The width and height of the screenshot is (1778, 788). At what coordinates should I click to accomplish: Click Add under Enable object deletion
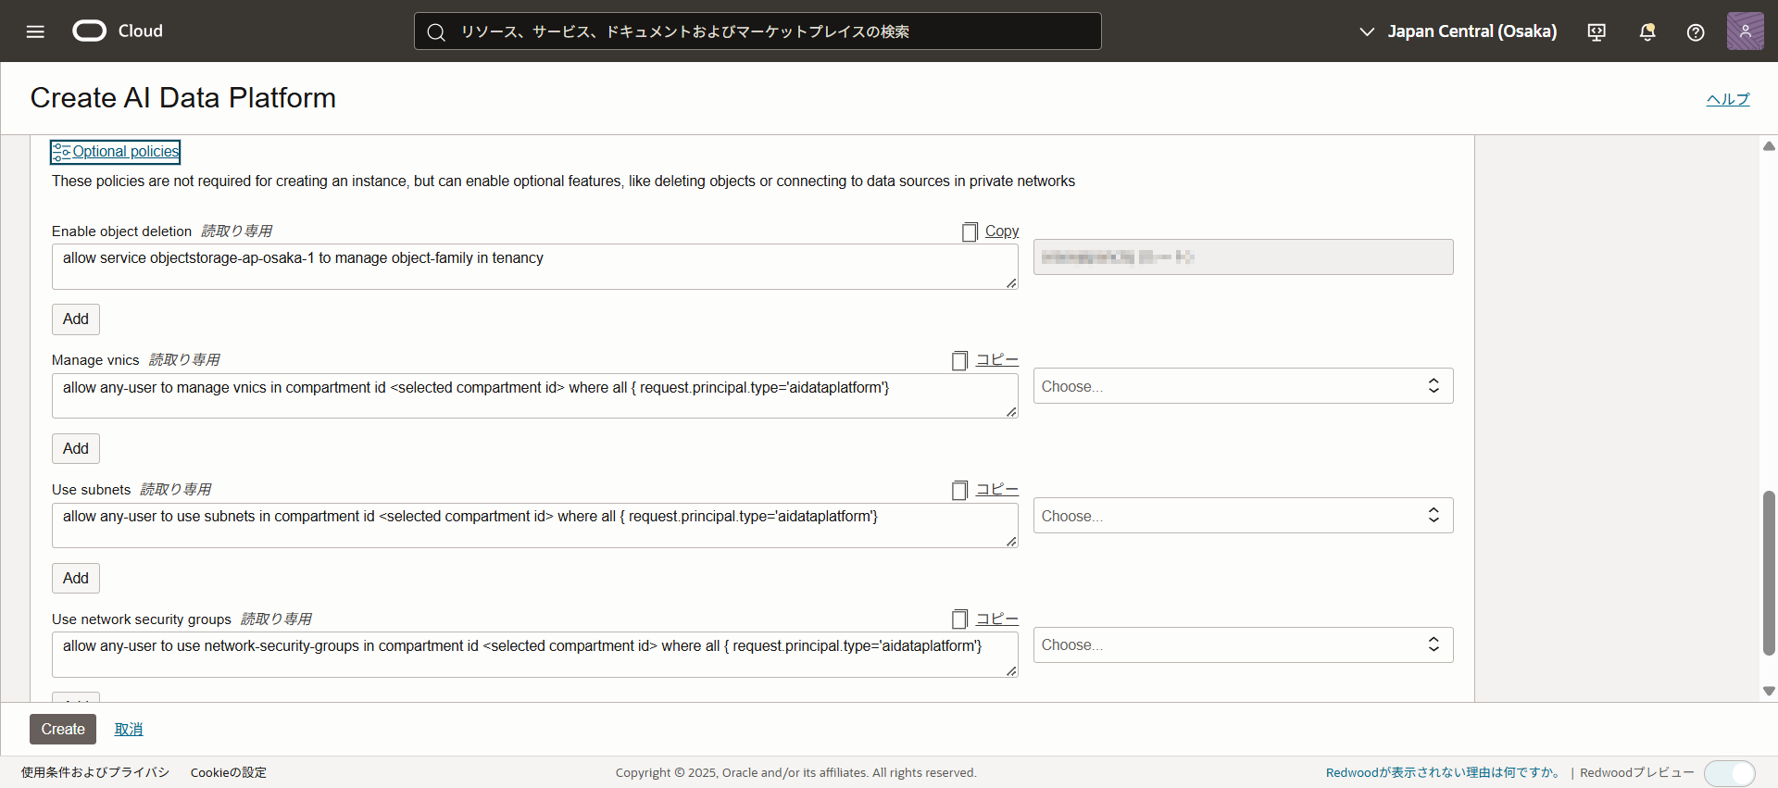coord(76,319)
